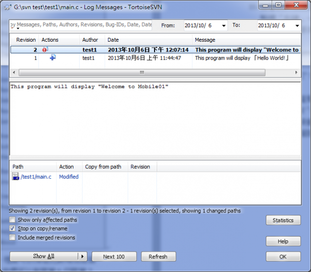The width and height of the screenshot is (311, 272).
Task: Click the file icon beside /test1/main.c
Action: coord(16,176)
